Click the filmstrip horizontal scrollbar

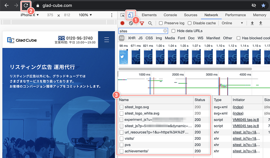(185, 69)
